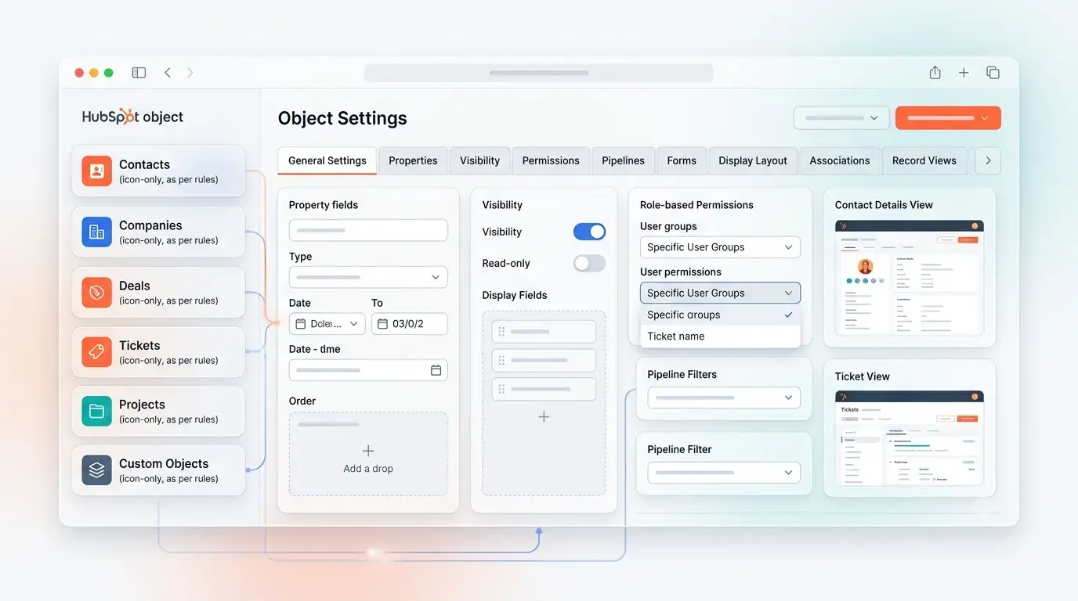Grab handle of second display field
Screen dimensions: 1078x601
[x=501, y=361]
